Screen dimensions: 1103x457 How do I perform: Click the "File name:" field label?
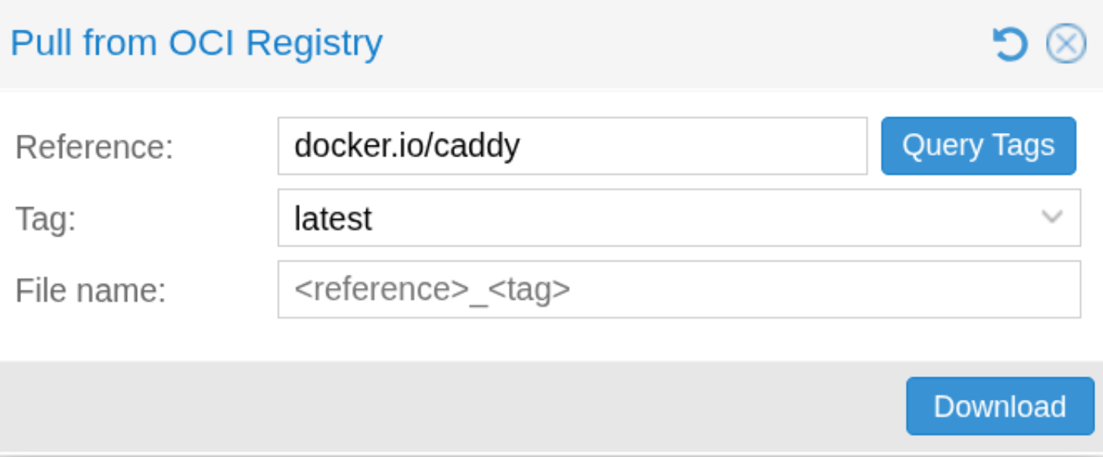(x=91, y=290)
